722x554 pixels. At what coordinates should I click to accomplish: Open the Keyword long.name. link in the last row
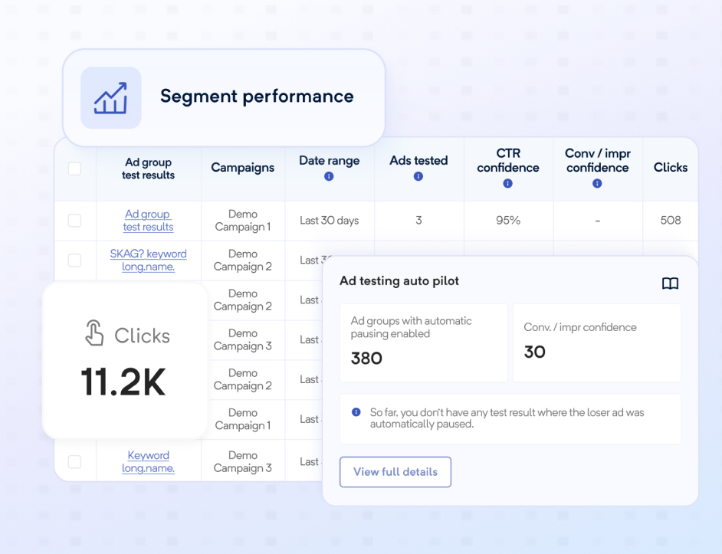(148, 461)
